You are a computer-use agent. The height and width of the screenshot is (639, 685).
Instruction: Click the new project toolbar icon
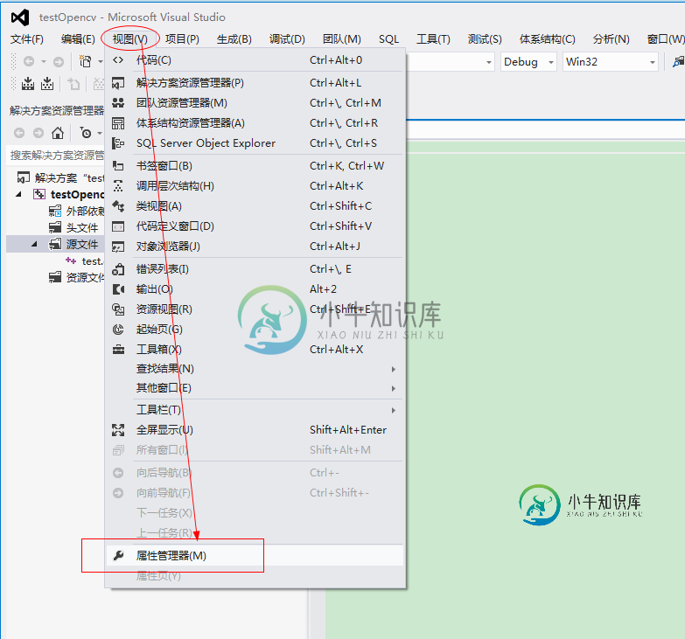coord(86,61)
